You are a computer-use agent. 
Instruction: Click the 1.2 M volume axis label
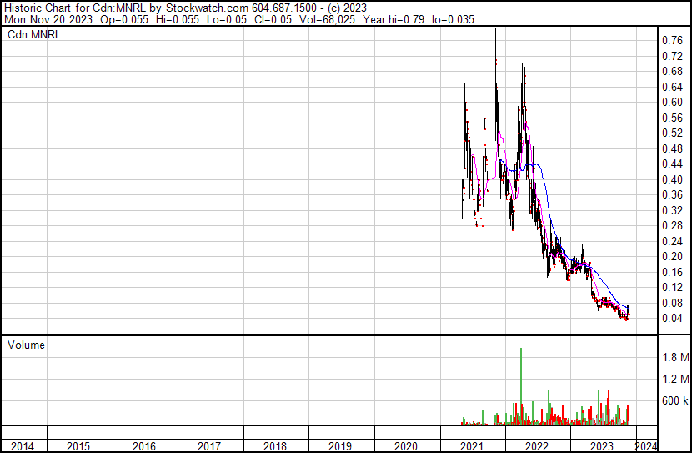tap(674, 379)
